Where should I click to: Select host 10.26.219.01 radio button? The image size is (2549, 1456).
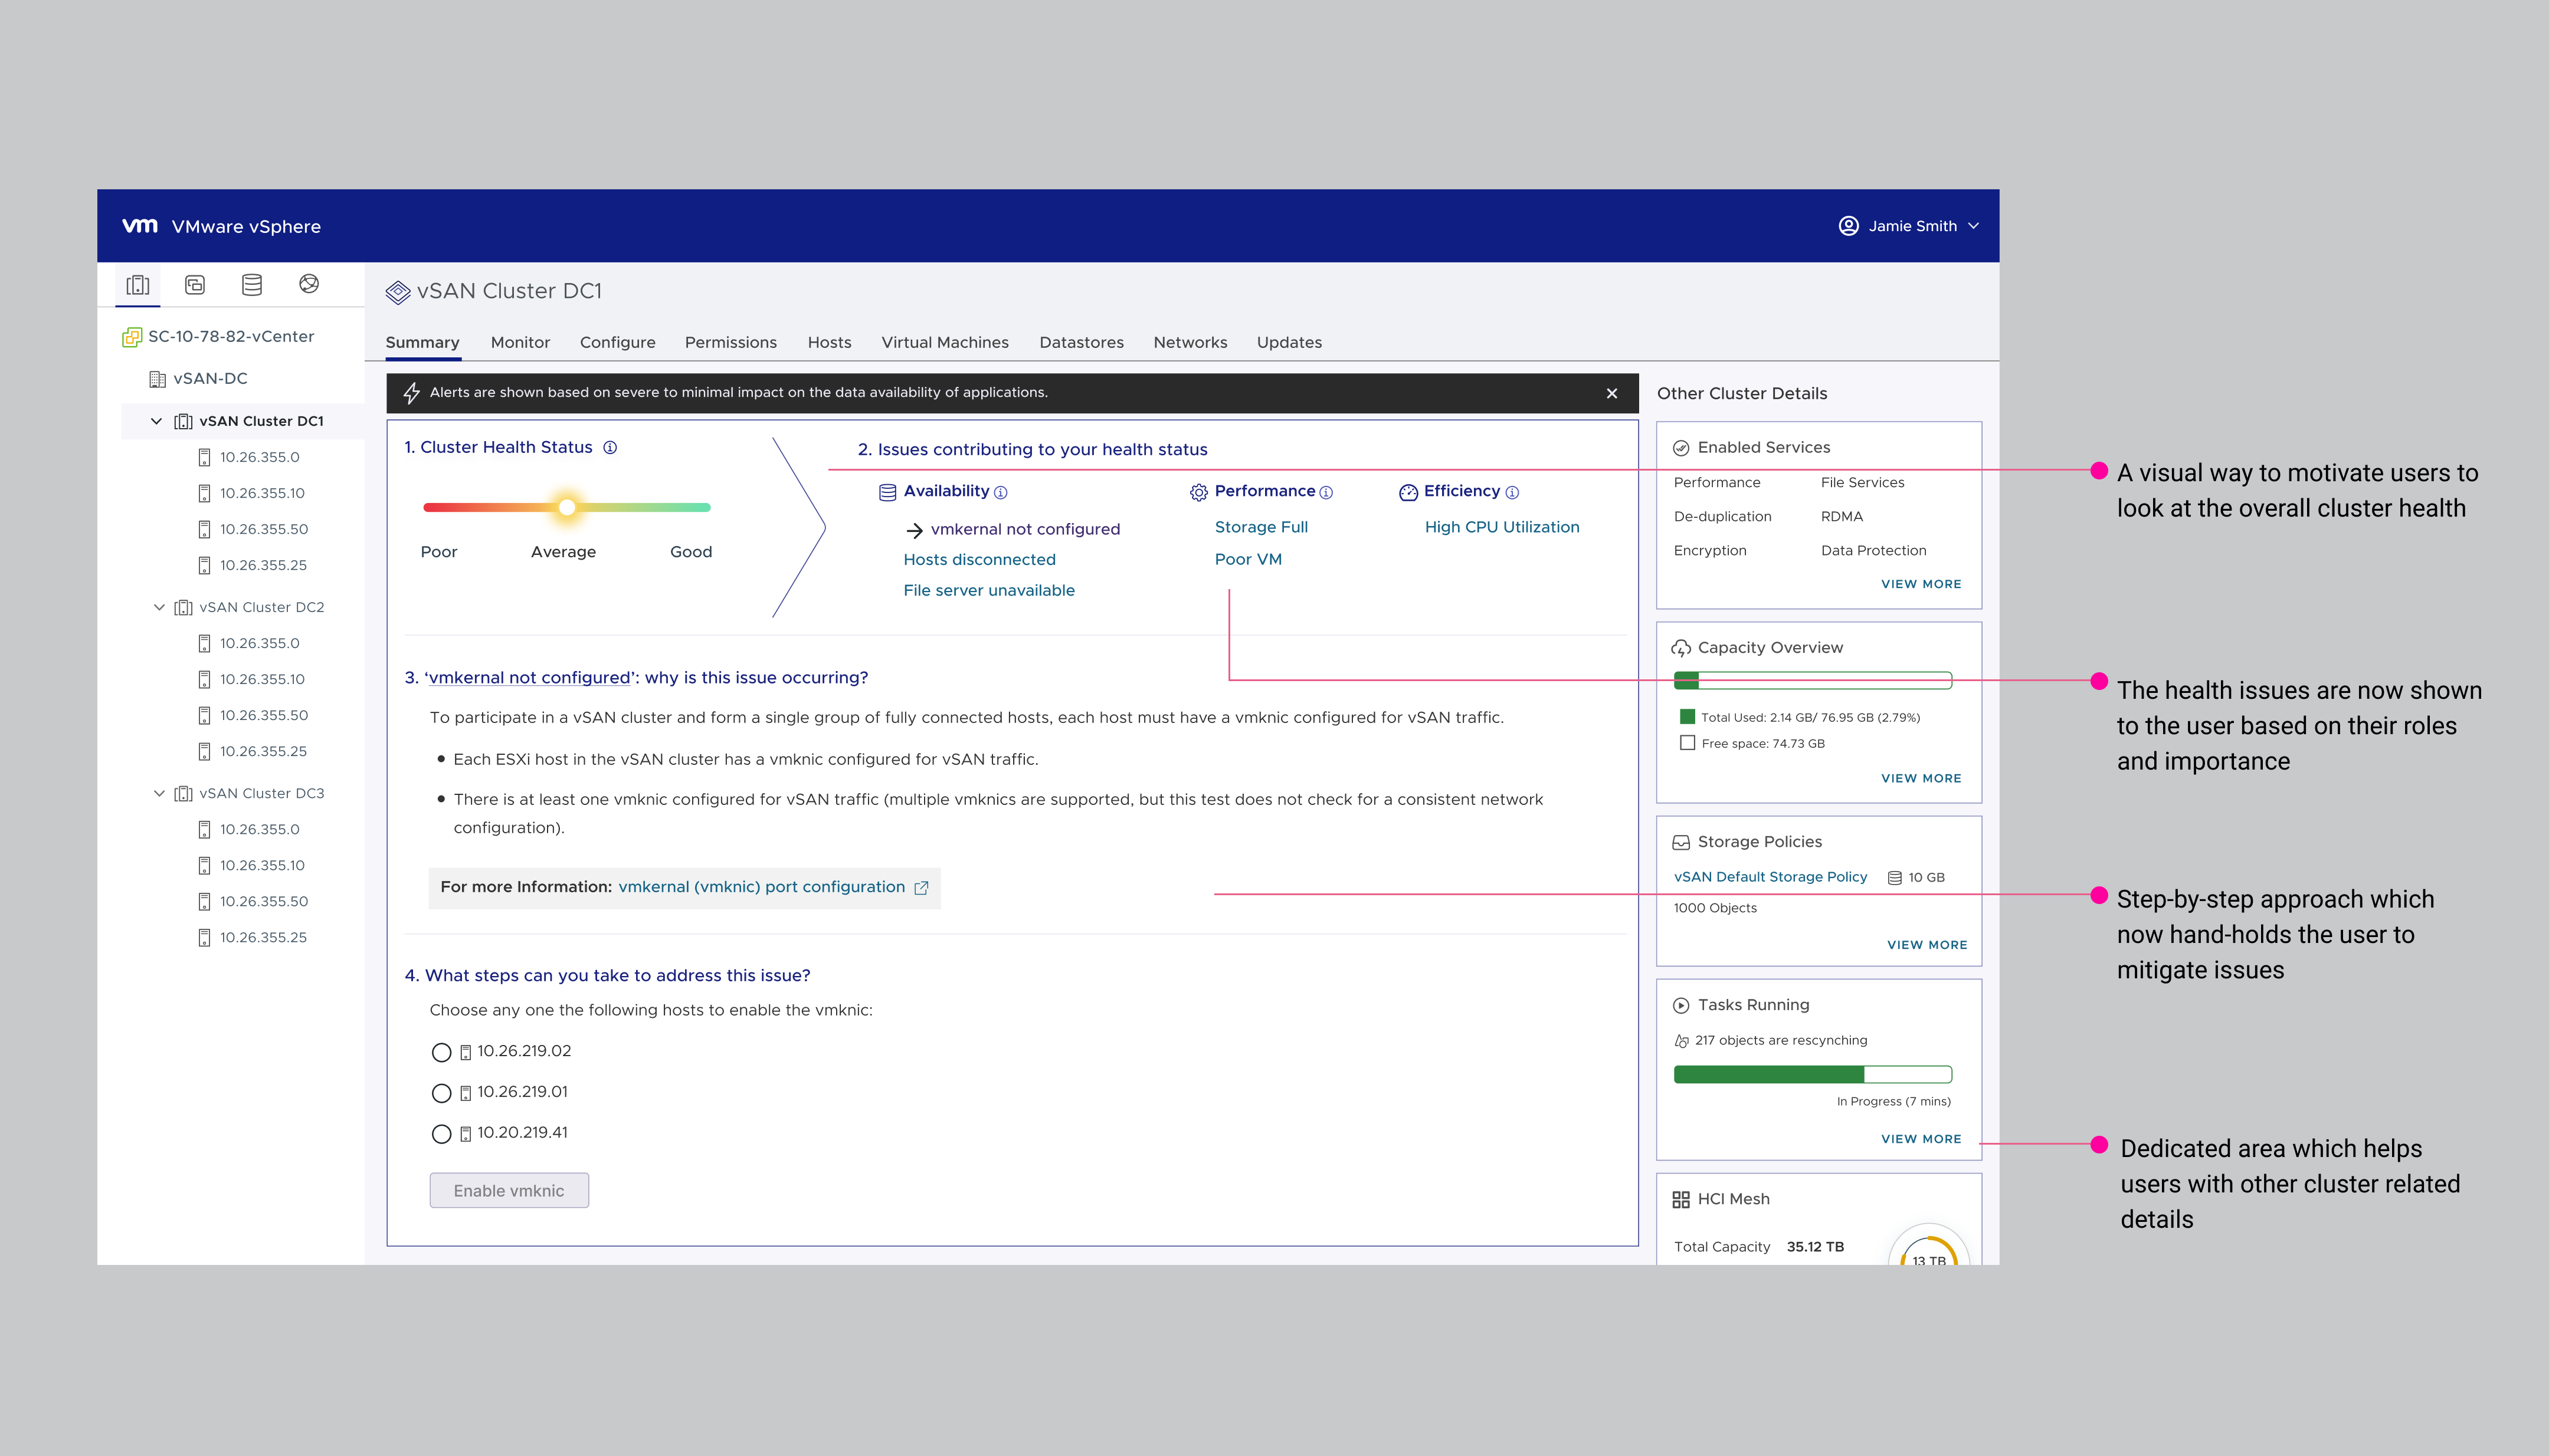(x=441, y=1093)
